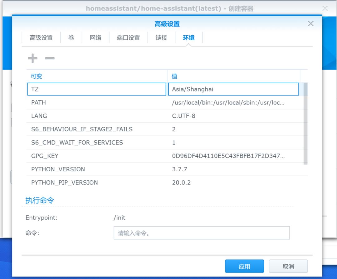The image size is (337, 279).
Task: Click the 值 column header
Action: [x=234, y=76]
